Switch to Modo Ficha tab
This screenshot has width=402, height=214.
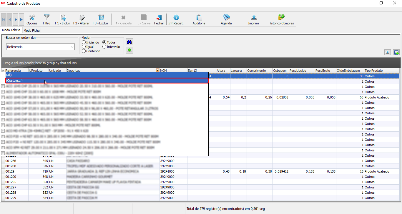coord(31,31)
